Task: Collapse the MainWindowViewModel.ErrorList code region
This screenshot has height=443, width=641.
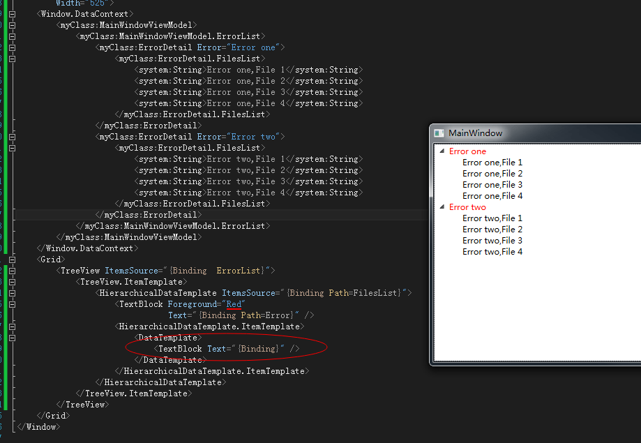Action: point(13,36)
